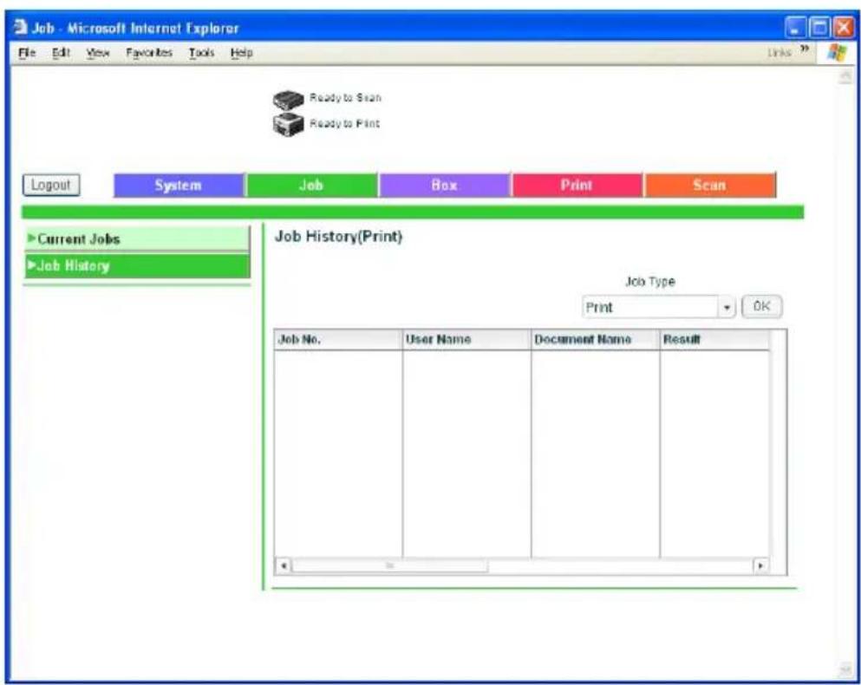Select Job History in the sidebar
The height and width of the screenshot is (685, 861).
pos(137,265)
